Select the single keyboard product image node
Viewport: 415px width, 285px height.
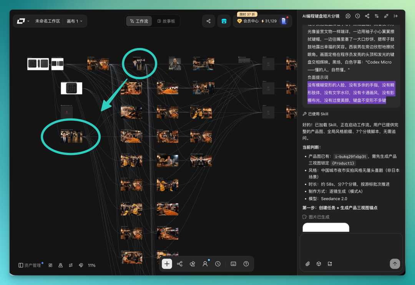71,88
